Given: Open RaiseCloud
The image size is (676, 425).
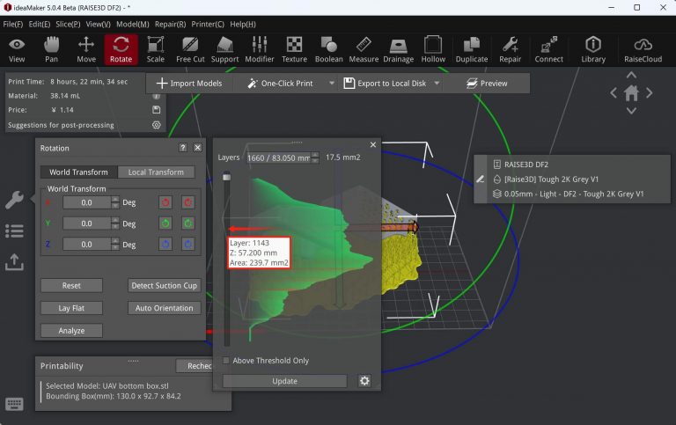Looking at the screenshot, I should [643, 50].
